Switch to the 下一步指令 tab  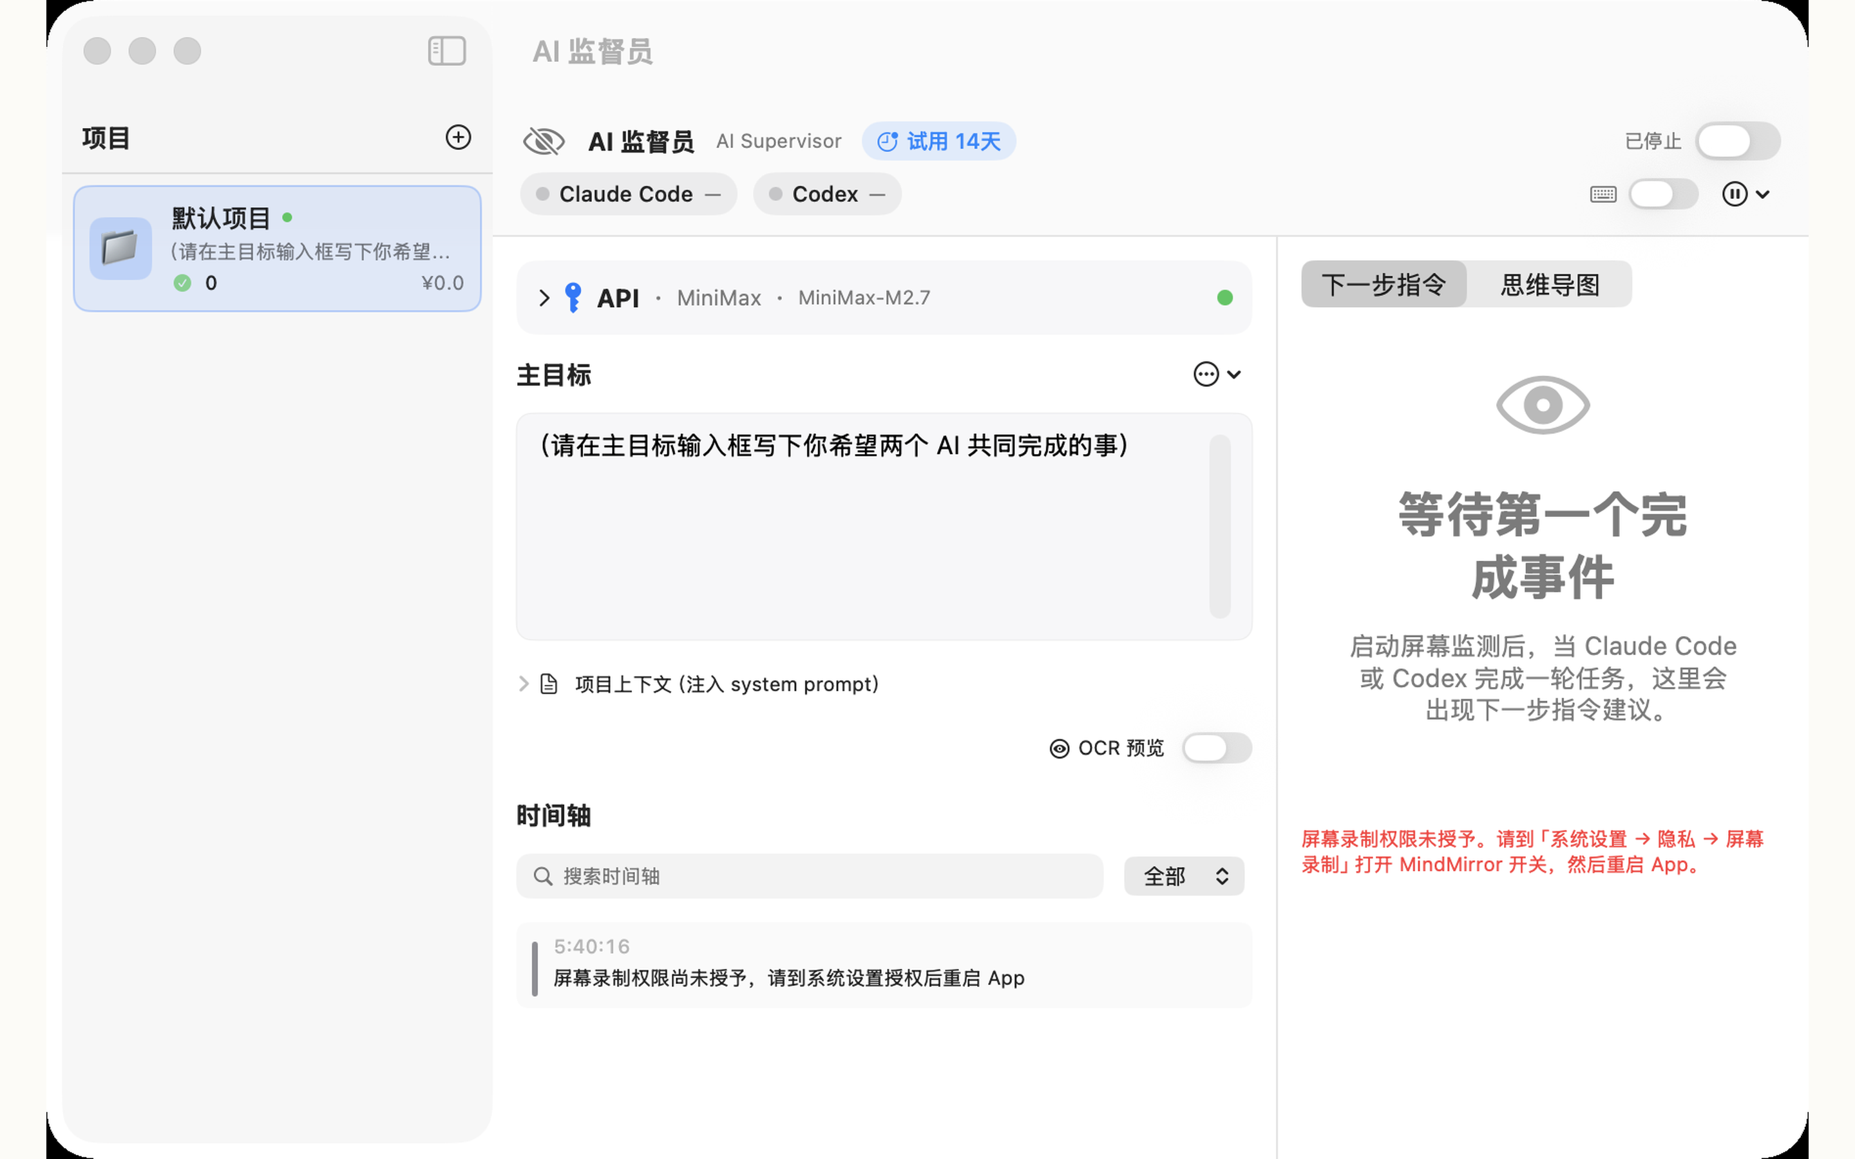pos(1384,285)
